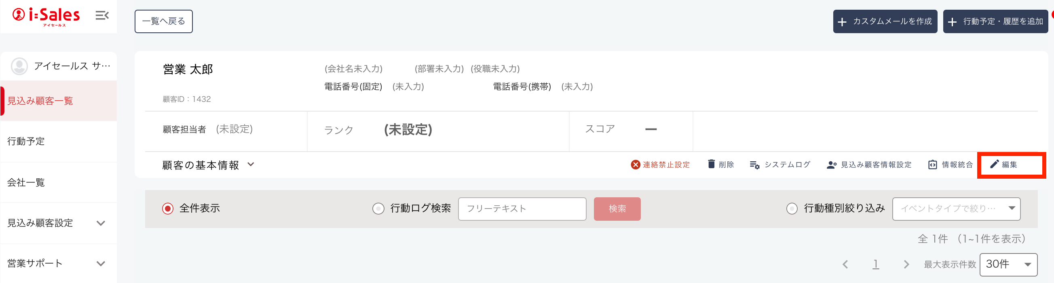Open the system log icon
This screenshot has width=1054, height=283.
coord(754,165)
